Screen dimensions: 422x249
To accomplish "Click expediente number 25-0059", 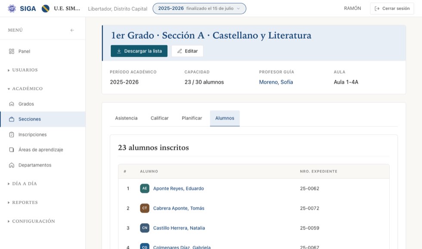I will tap(310, 228).
